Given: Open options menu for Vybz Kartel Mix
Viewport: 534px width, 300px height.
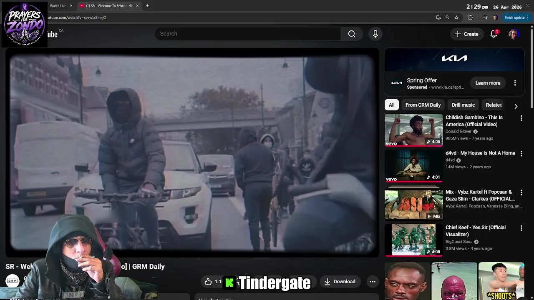Looking at the screenshot, I should (521, 192).
